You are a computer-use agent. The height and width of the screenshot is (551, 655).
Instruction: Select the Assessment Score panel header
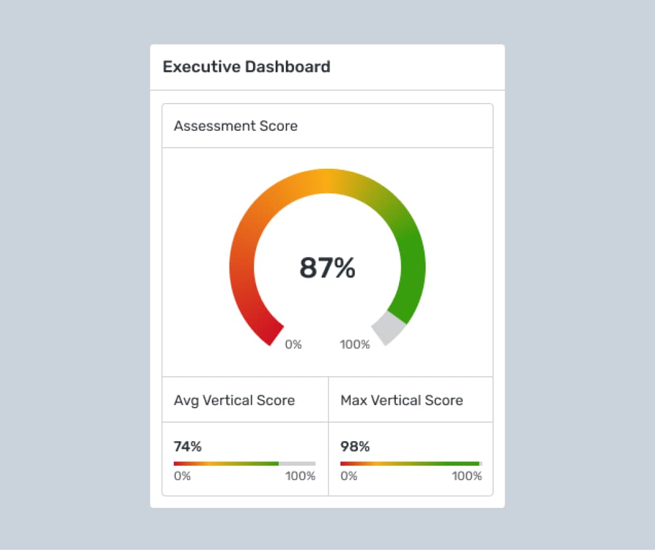click(236, 126)
